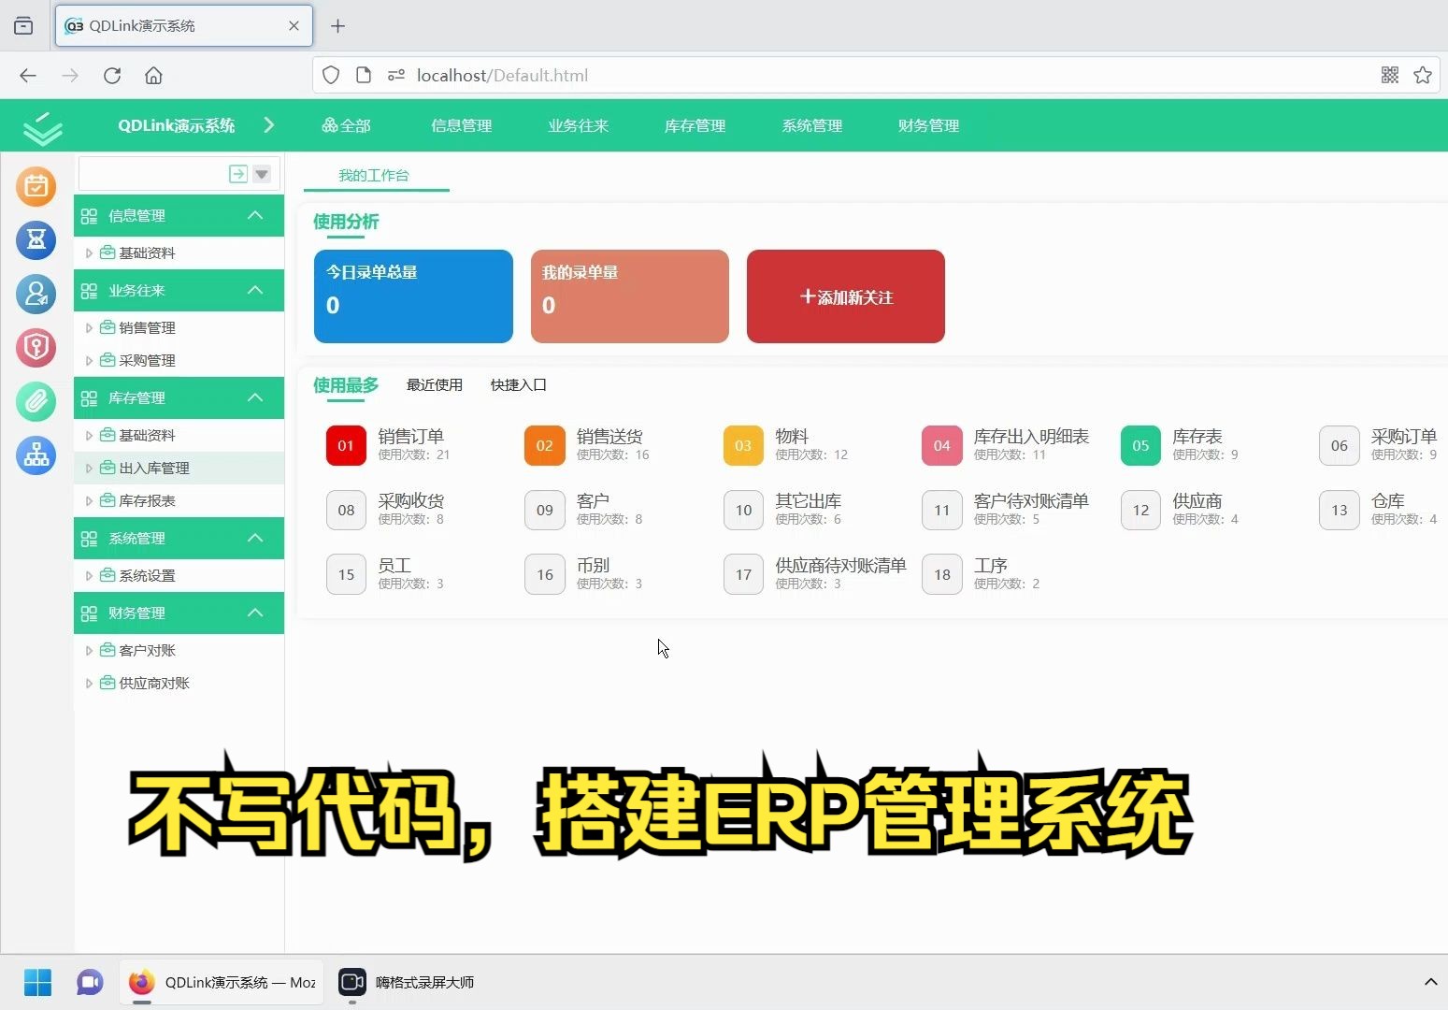This screenshot has width=1448, height=1010.
Task: Click the QR code icon in address bar
Action: [1390, 76]
